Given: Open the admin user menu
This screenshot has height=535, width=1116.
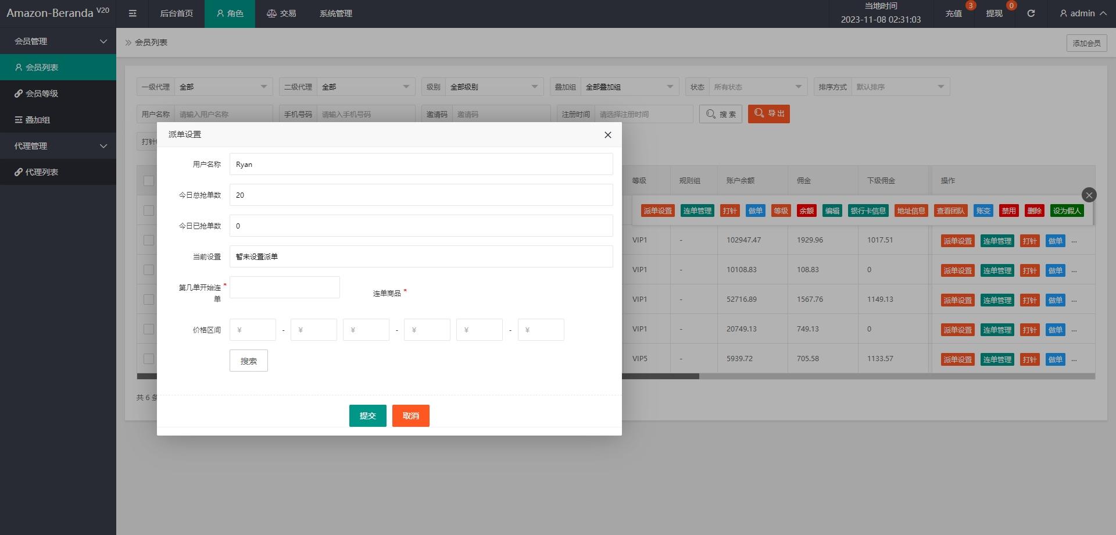Looking at the screenshot, I should coord(1083,13).
